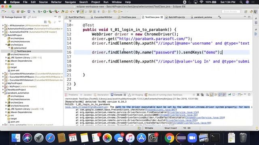Open Package Explorer view menu chevron
Image resolution: width=259 pixels, height=145 pixels.
click(x=59, y=21)
